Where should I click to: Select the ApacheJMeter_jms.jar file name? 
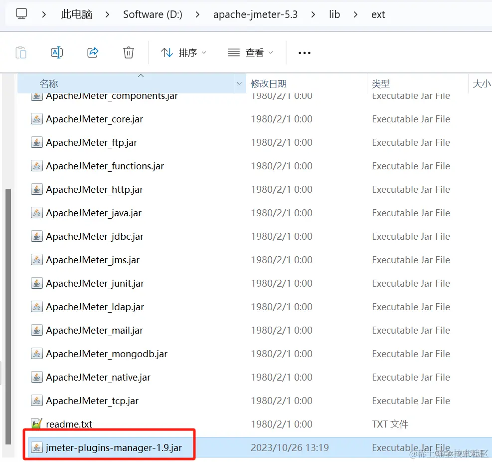point(93,260)
